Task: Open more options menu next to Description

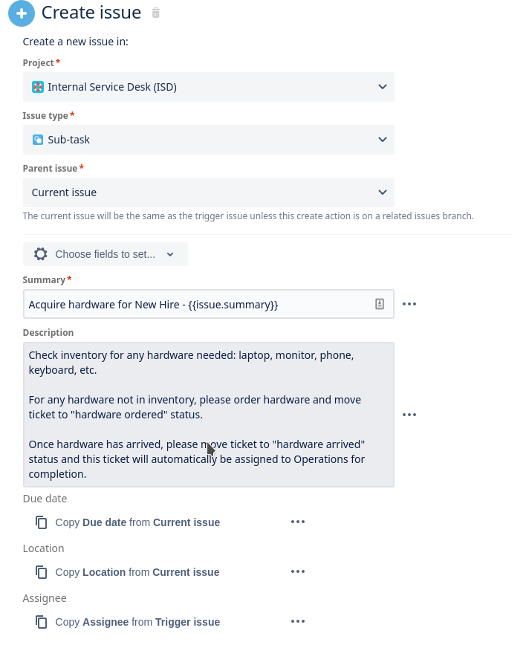Action: tap(409, 415)
